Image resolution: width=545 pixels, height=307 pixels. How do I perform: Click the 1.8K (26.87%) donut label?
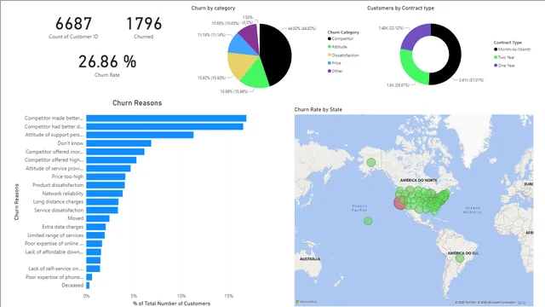tap(398, 85)
